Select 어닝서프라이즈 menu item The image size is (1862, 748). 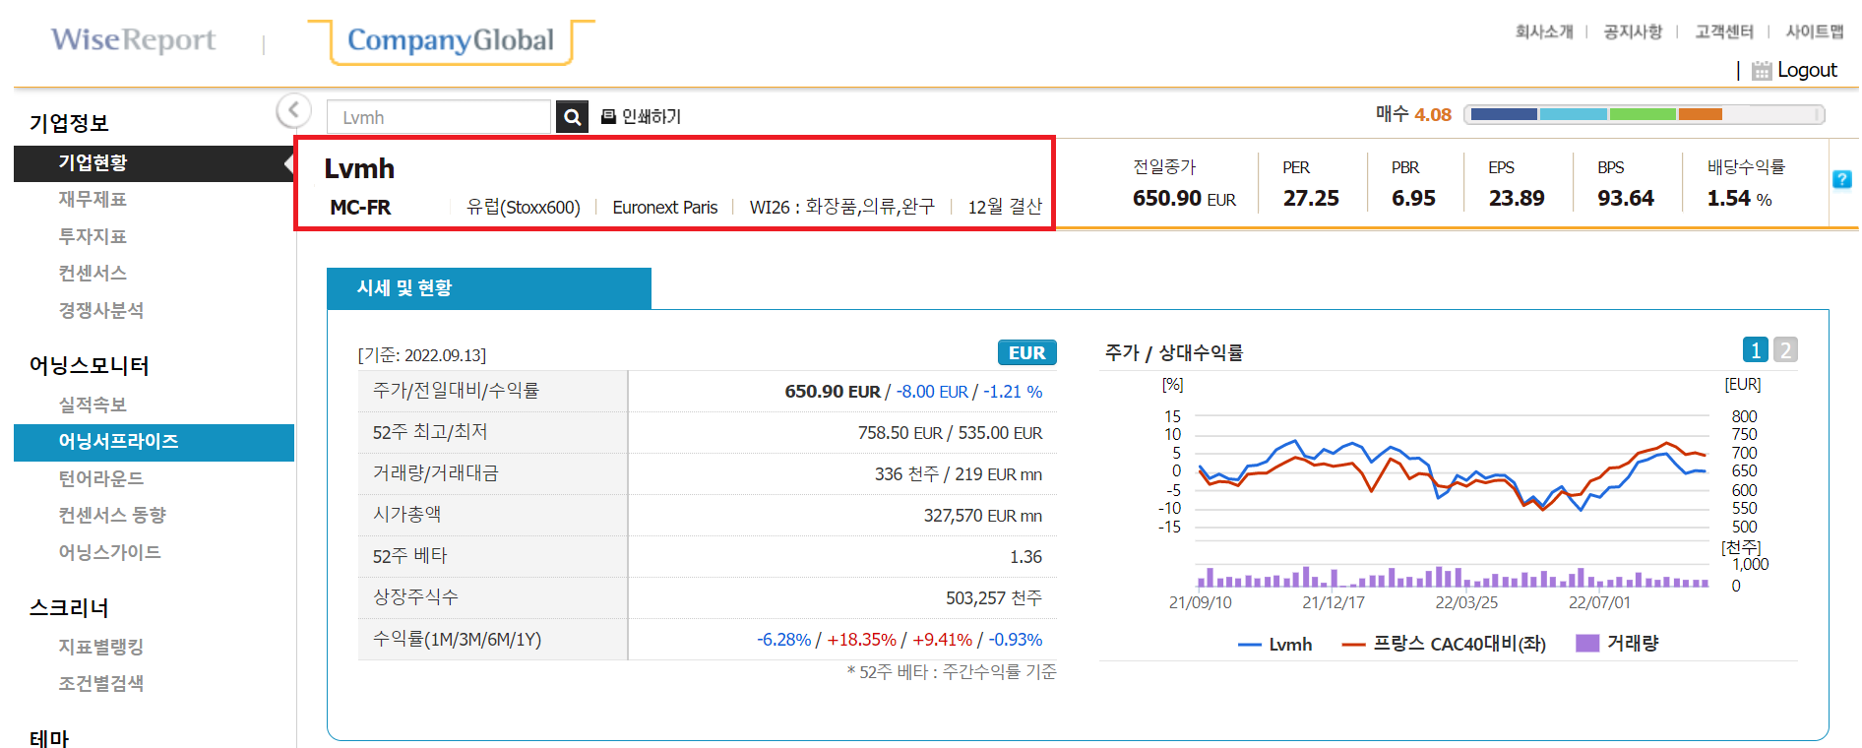point(154,442)
